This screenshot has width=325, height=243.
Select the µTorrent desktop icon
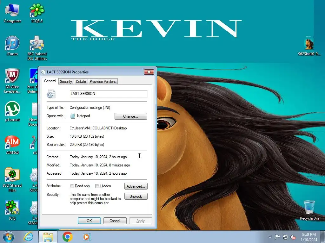(x=12, y=112)
